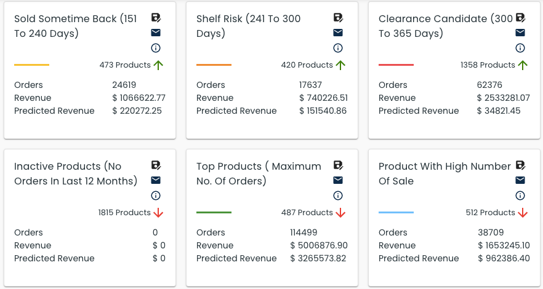The height and width of the screenshot is (289, 543).
Task: Email the Clearance Candidate segment
Action: pyautogui.click(x=520, y=33)
